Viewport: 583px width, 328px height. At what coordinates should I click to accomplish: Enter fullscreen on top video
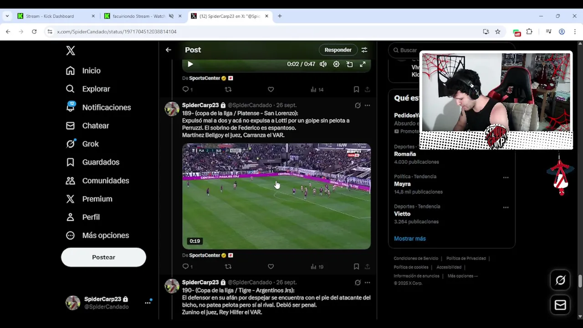[363, 64]
